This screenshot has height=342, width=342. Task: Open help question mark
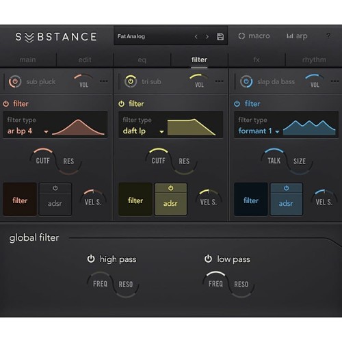[328, 36]
